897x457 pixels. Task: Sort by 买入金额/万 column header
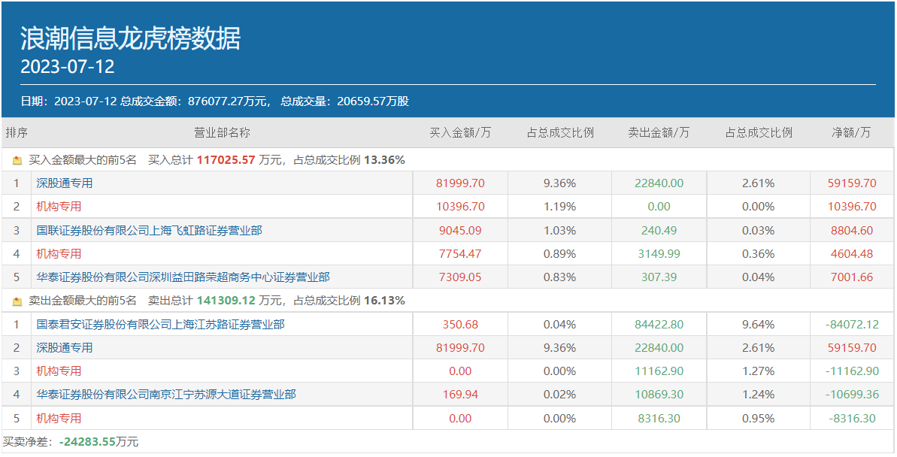[459, 133]
